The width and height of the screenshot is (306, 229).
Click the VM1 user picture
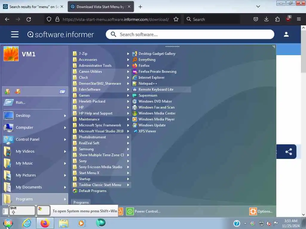[x=11, y=54]
